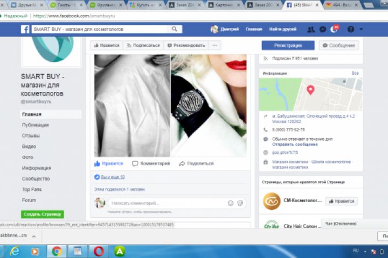Click Дмитрий profile avatar in header
The width and height of the screenshot is (388, 258).
214,29
